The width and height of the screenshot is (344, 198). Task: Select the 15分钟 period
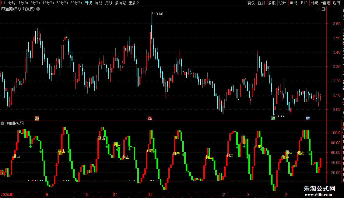click(48, 3)
